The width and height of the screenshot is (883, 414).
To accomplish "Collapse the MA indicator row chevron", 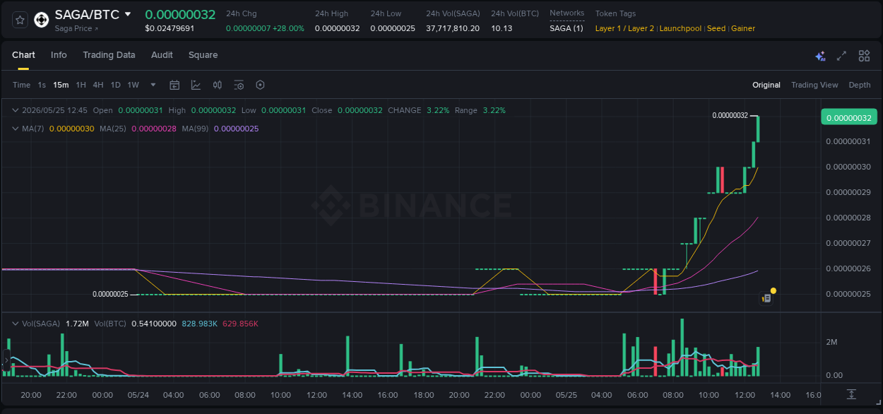I will point(16,129).
